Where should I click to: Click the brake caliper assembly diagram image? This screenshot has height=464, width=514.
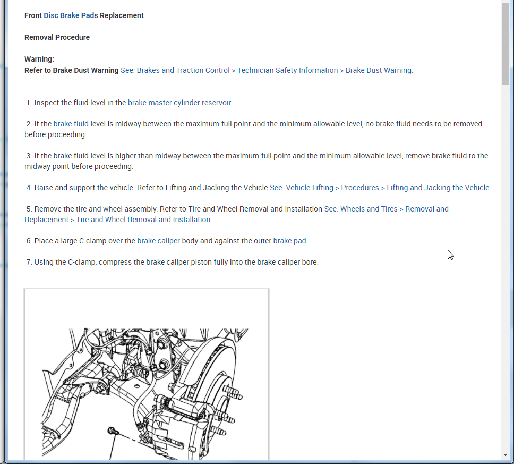147,374
